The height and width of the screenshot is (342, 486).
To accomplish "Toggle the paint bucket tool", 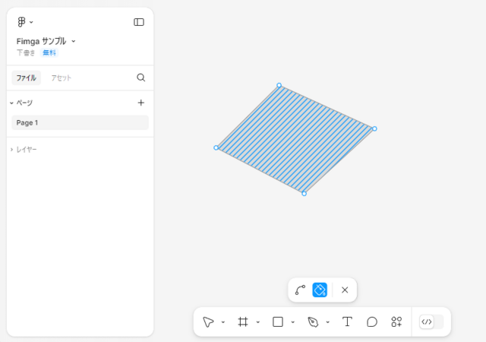I will (x=320, y=290).
